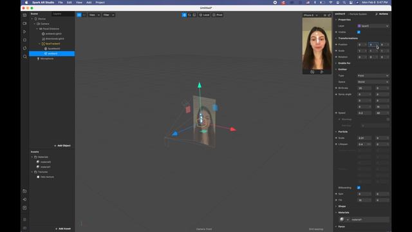Image resolution: width=412 pixels, height=232 pixels.
Task: Collapse the face tracker node in Scene
Action: point(39,44)
